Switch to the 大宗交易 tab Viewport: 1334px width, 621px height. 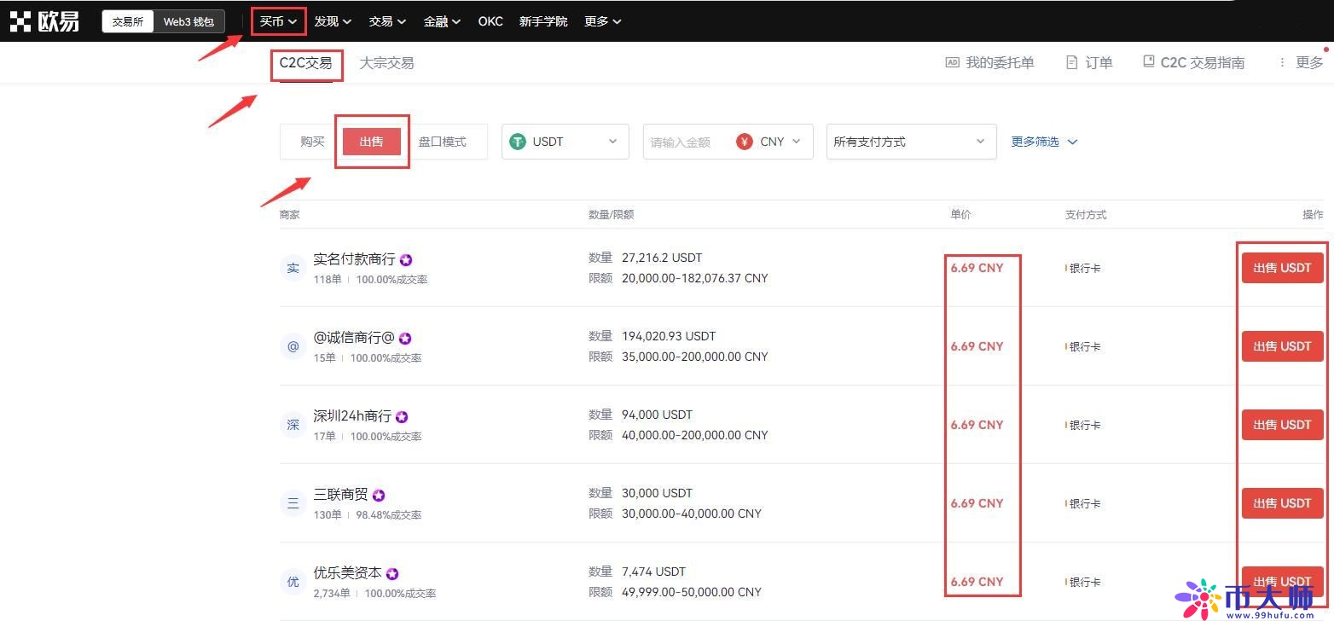click(386, 62)
